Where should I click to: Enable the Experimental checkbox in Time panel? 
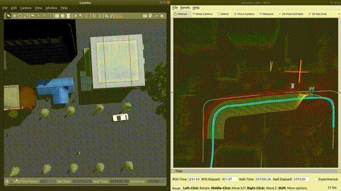(x=316, y=179)
